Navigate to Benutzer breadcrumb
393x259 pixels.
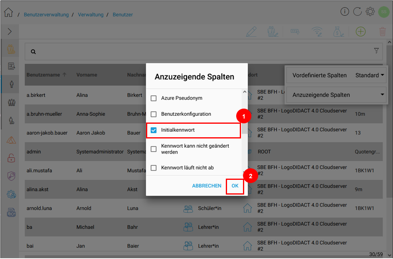(123, 15)
